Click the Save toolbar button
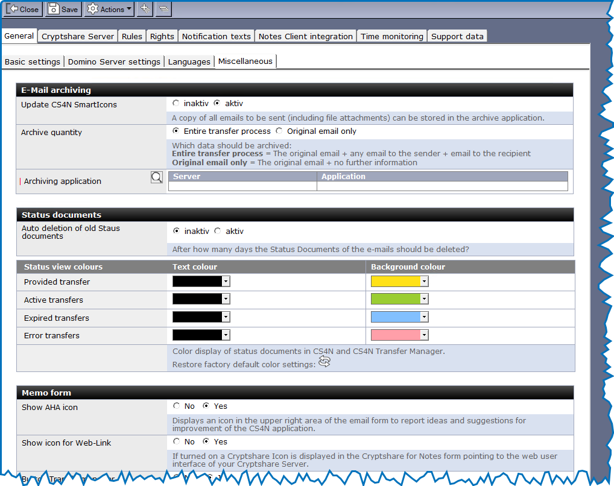This screenshot has height=486, width=614. click(63, 9)
